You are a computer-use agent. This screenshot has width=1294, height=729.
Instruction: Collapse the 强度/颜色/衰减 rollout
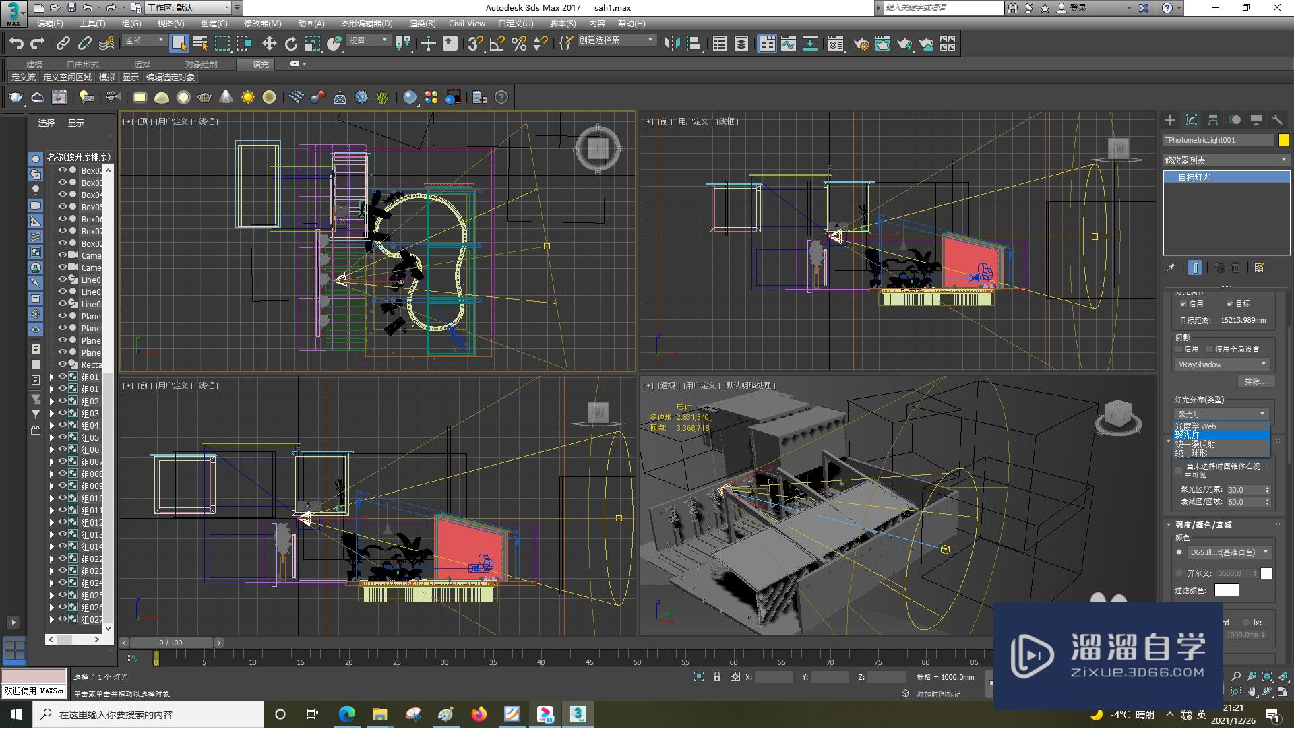[x=1169, y=525]
